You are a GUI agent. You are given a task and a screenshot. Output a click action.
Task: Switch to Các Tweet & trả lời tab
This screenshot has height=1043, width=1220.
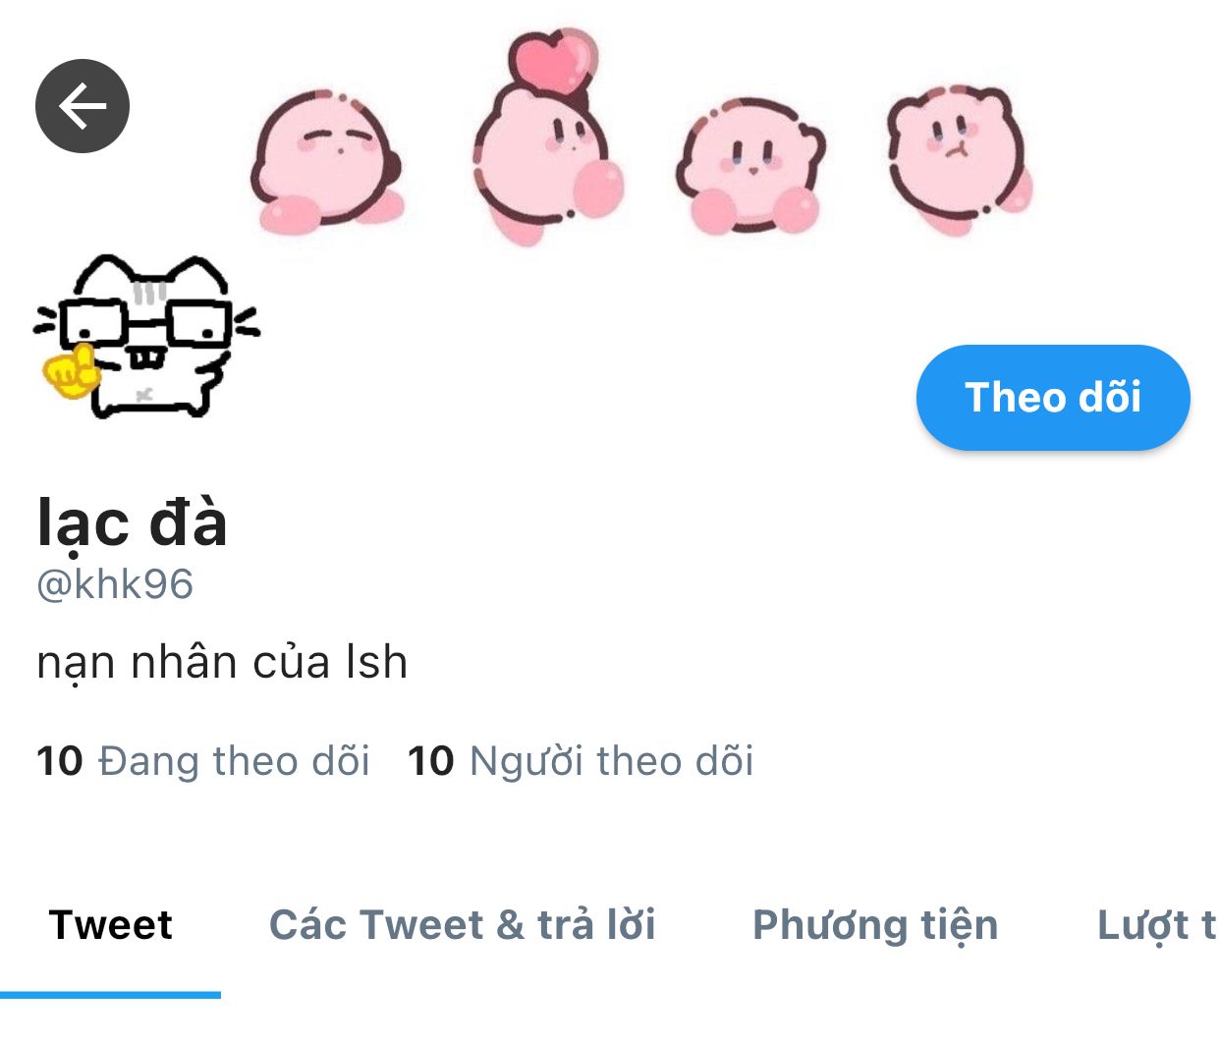point(462,925)
